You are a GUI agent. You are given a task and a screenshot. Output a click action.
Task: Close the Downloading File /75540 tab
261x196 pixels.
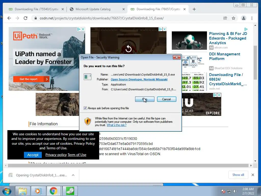click(x=63, y=9)
